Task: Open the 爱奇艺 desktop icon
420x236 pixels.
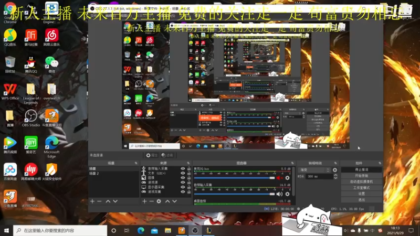Action: (31, 145)
